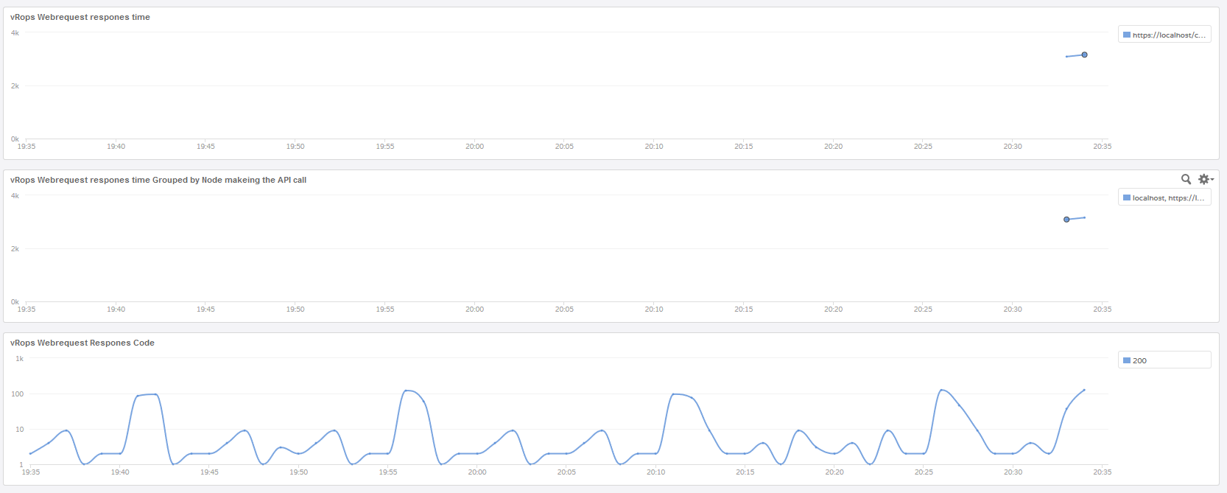This screenshot has height=493, width=1227.
Task: Click the Respones Code peak near 20:26
Action: pyautogui.click(x=942, y=390)
